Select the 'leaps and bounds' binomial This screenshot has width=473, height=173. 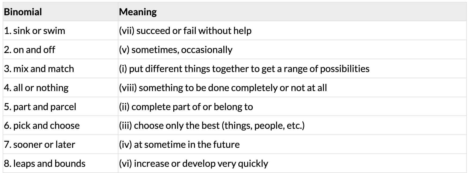(x=44, y=164)
